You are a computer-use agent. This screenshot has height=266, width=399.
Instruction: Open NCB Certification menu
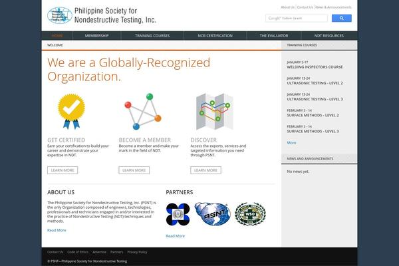pos(215,36)
